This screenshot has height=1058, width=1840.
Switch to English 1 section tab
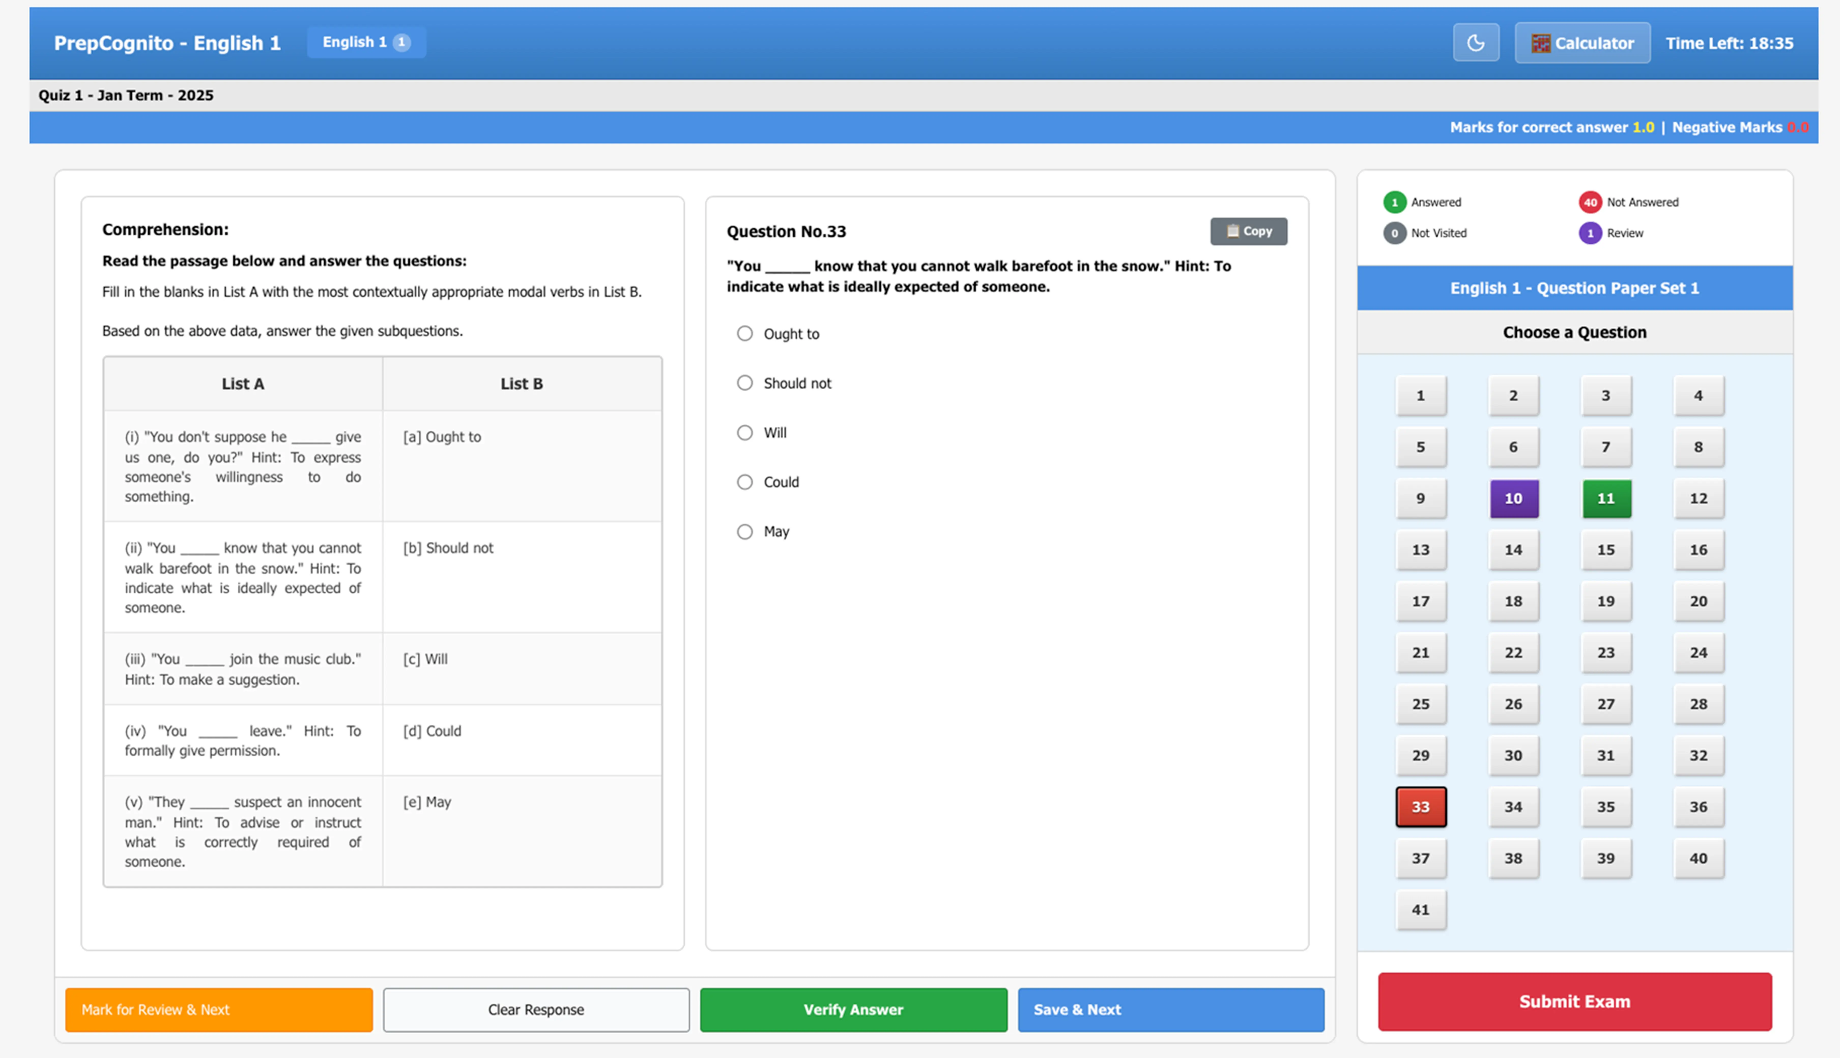366,42
